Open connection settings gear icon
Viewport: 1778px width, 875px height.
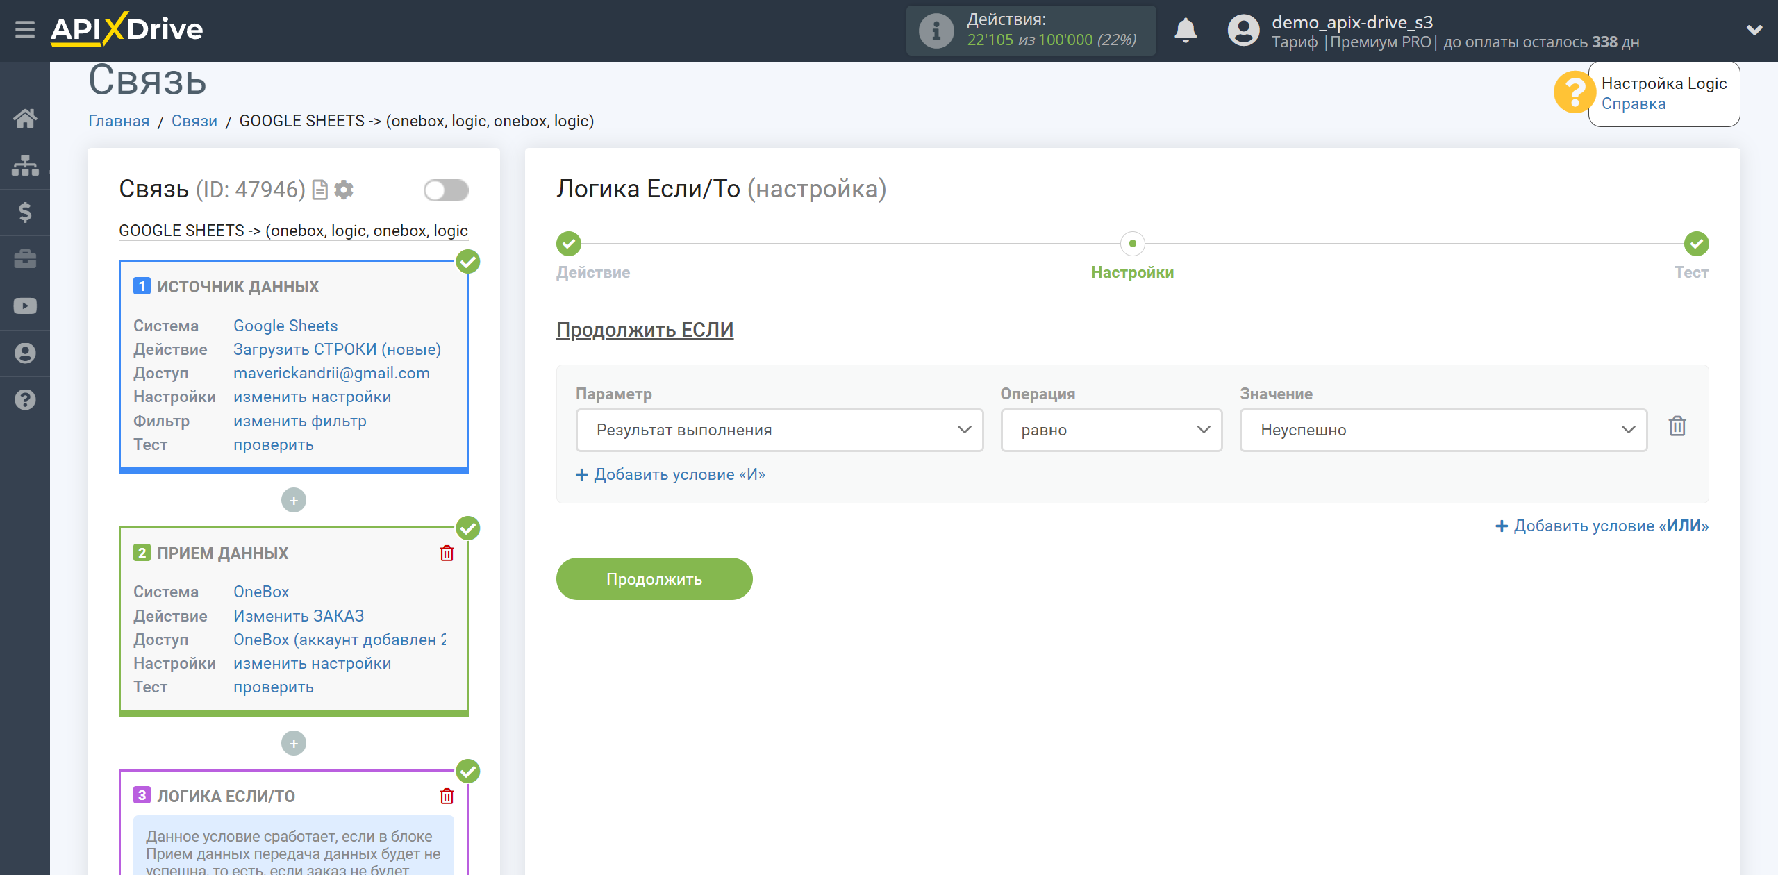344,190
